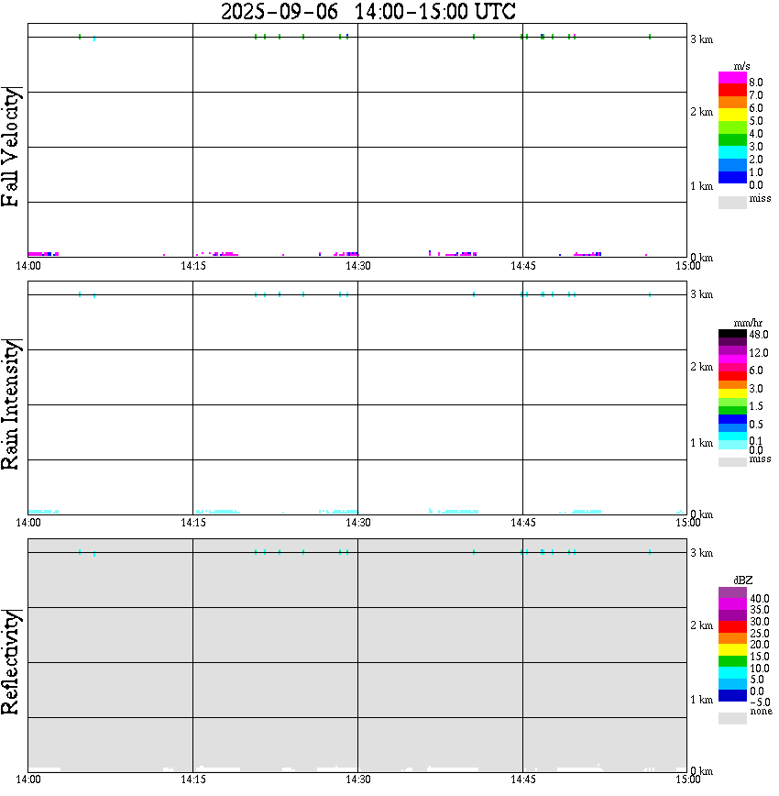Click the 'none' label in the dBZ legend
The image size is (779, 796).
tap(761, 712)
